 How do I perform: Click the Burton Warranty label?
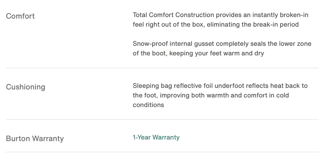pos(35,138)
